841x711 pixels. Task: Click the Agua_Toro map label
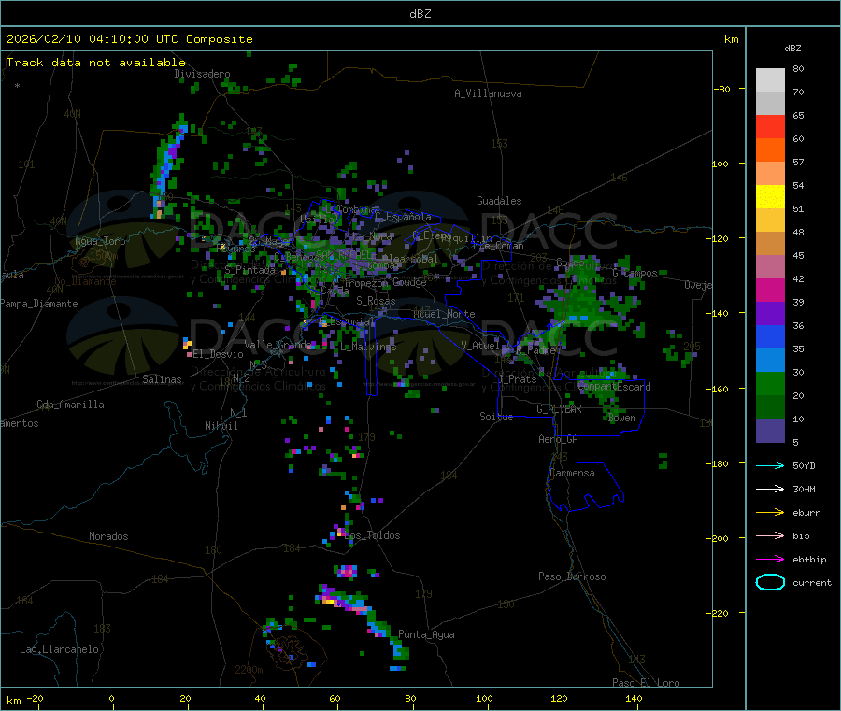[x=100, y=241]
